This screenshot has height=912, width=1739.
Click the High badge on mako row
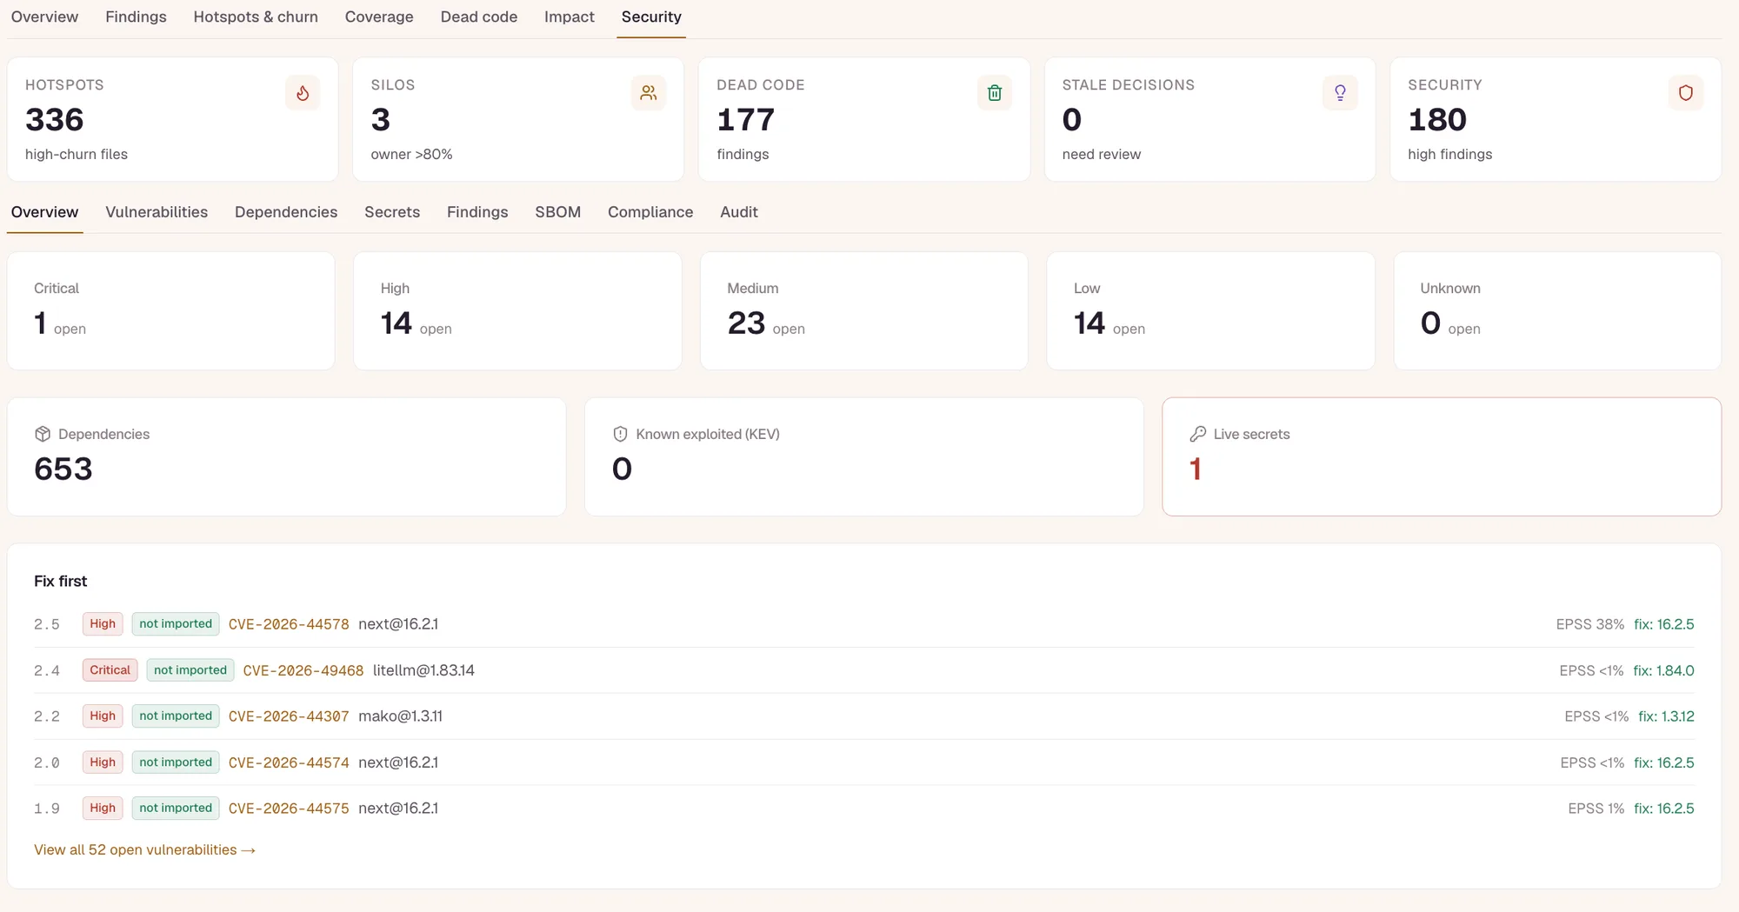pyautogui.click(x=103, y=716)
